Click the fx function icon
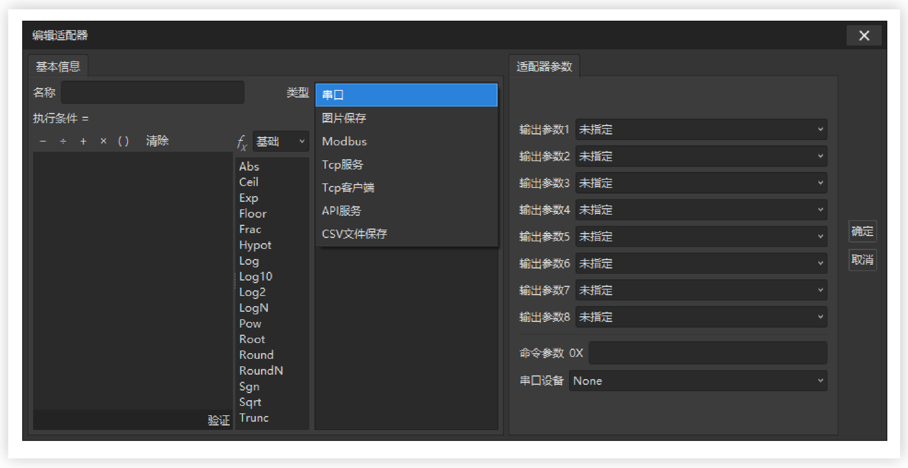Viewport: 908px width, 468px height. point(242,143)
